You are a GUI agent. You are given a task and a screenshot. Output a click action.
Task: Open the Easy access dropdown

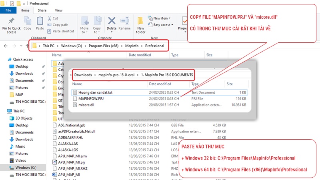[161, 25]
